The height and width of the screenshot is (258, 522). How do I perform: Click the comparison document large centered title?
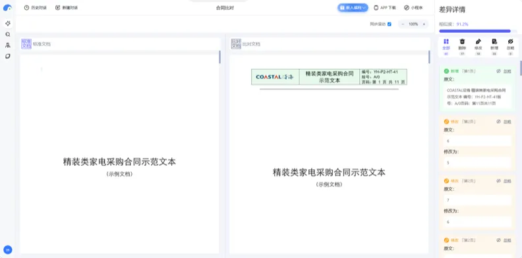tap(330, 172)
